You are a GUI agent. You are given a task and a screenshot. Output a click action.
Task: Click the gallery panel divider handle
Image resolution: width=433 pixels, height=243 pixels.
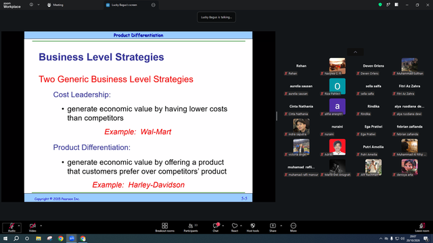277,116
